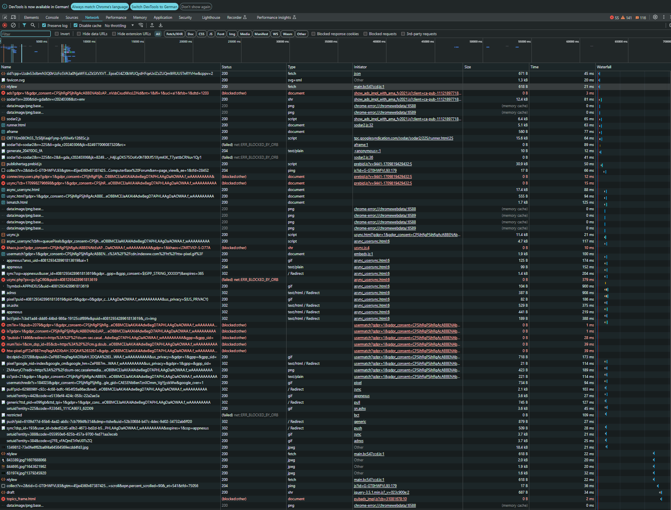Select the draft xhr request row
The image size is (671, 510).
(x=335, y=492)
